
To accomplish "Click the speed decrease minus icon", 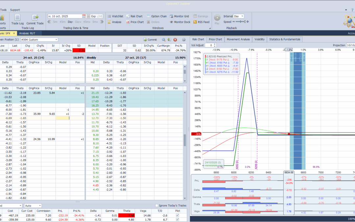I will pyautogui.click(x=234, y=22).
